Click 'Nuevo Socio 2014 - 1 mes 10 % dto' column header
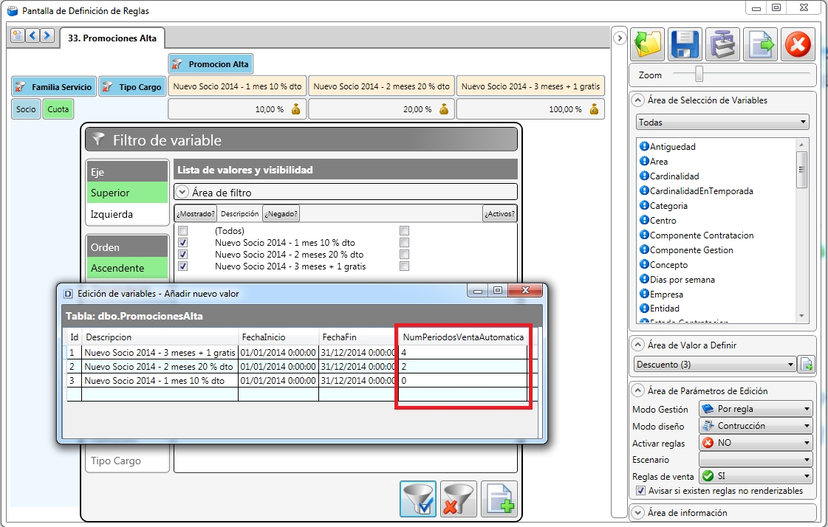Viewport: 828px width, 527px height. (x=237, y=86)
